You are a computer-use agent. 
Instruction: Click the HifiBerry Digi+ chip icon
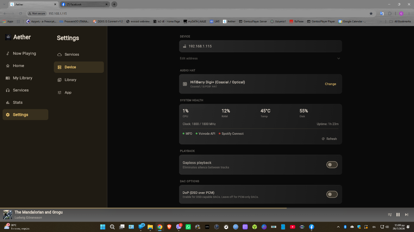[185, 84]
